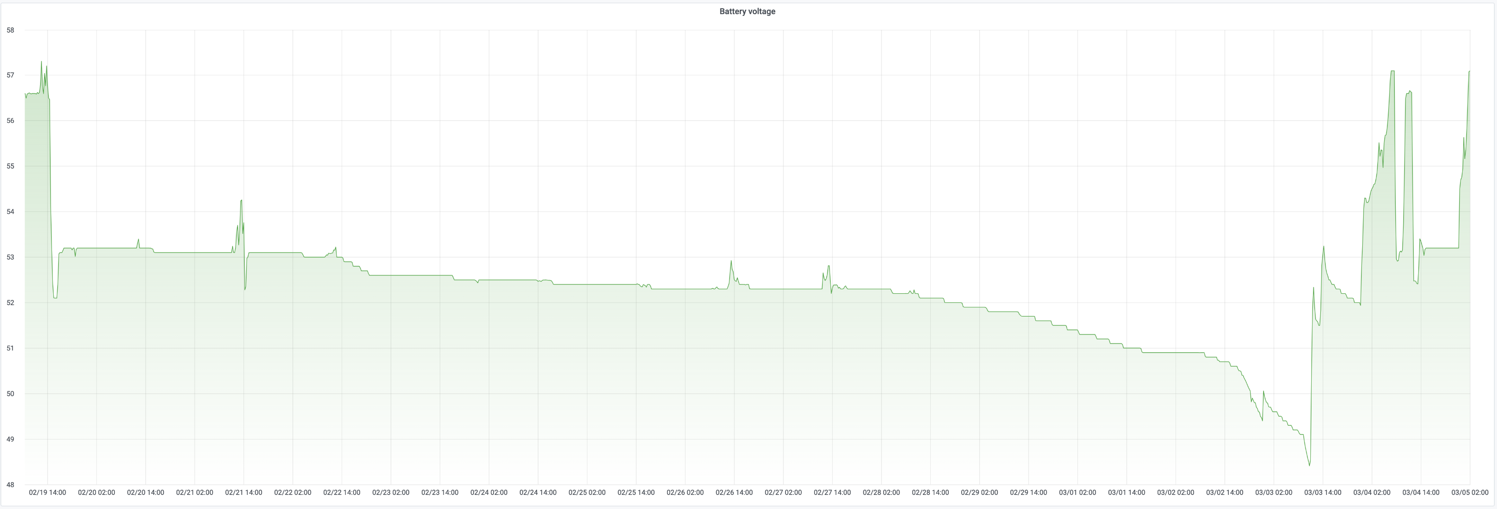Select the 50 value on the voltage axis
This screenshot has height=509, width=1497.
point(11,393)
